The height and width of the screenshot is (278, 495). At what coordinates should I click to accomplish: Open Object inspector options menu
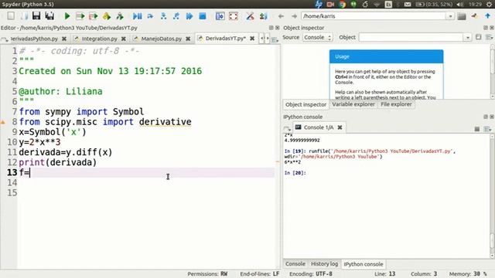[489, 37]
